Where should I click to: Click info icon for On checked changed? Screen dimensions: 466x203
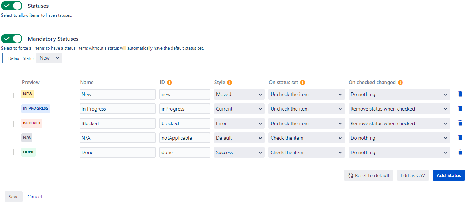pos(400,83)
